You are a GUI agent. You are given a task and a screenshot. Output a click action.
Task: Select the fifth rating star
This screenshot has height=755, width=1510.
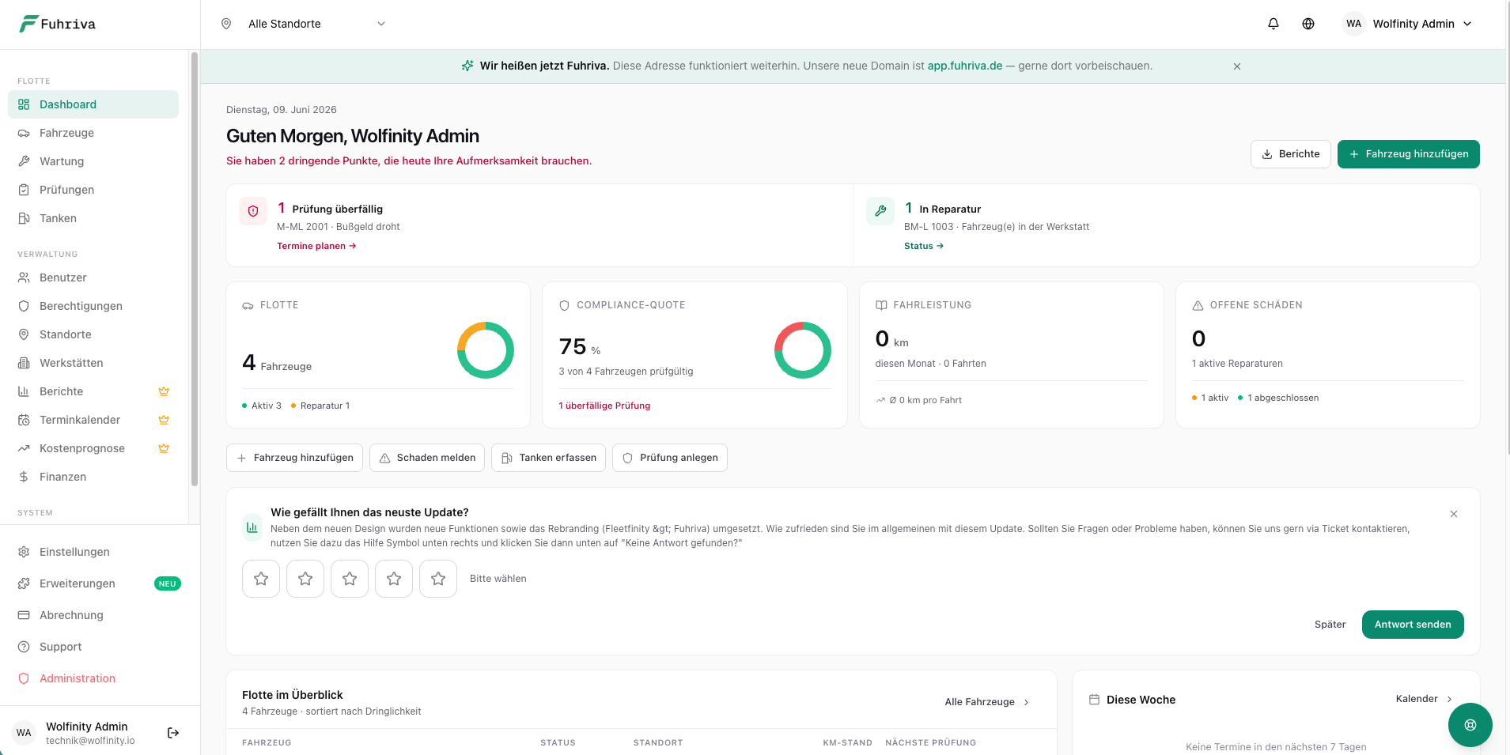(438, 579)
